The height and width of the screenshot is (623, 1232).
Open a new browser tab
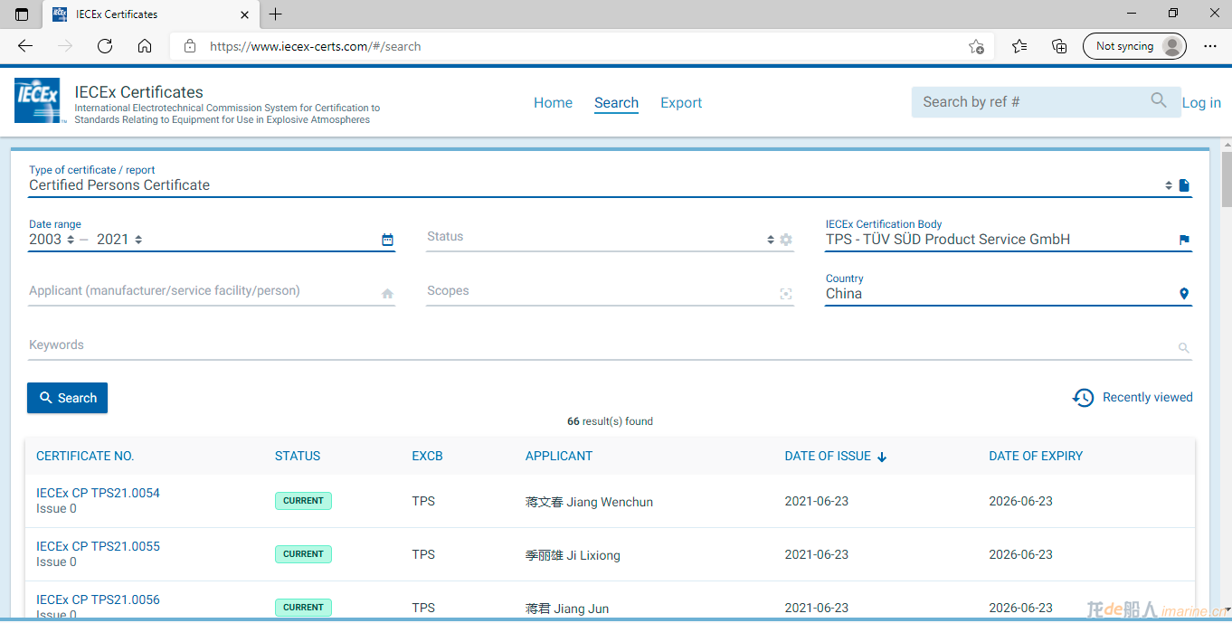[276, 14]
